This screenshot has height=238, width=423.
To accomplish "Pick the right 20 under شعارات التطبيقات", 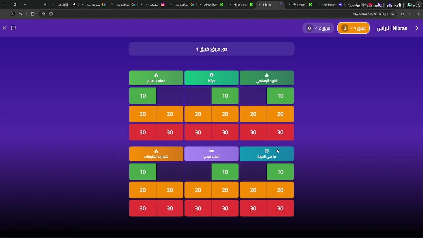I will click(170, 190).
